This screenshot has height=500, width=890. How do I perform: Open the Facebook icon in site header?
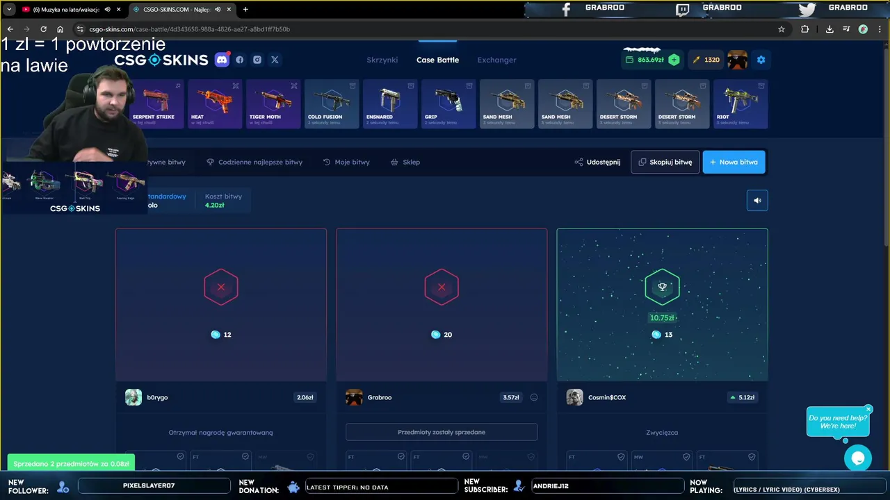click(x=240, y=60)
